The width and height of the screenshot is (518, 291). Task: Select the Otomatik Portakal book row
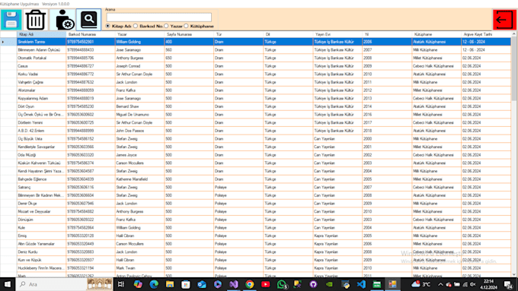tap(256, 58)
